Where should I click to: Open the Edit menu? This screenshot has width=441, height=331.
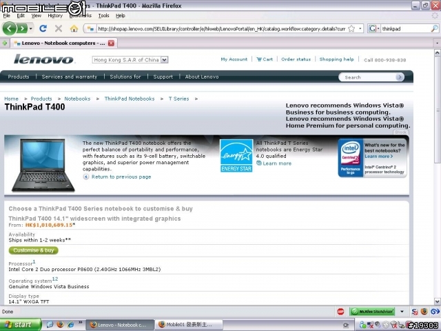point(21,16)
